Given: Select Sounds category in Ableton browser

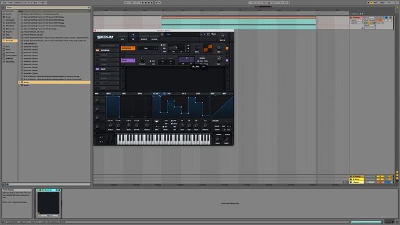Looking at the screenshot, I should 8,14.
